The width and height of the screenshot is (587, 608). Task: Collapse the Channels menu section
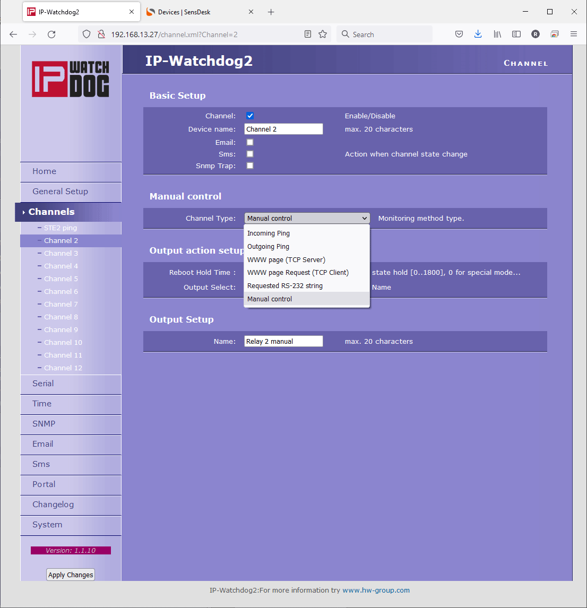tap(68, 212)
